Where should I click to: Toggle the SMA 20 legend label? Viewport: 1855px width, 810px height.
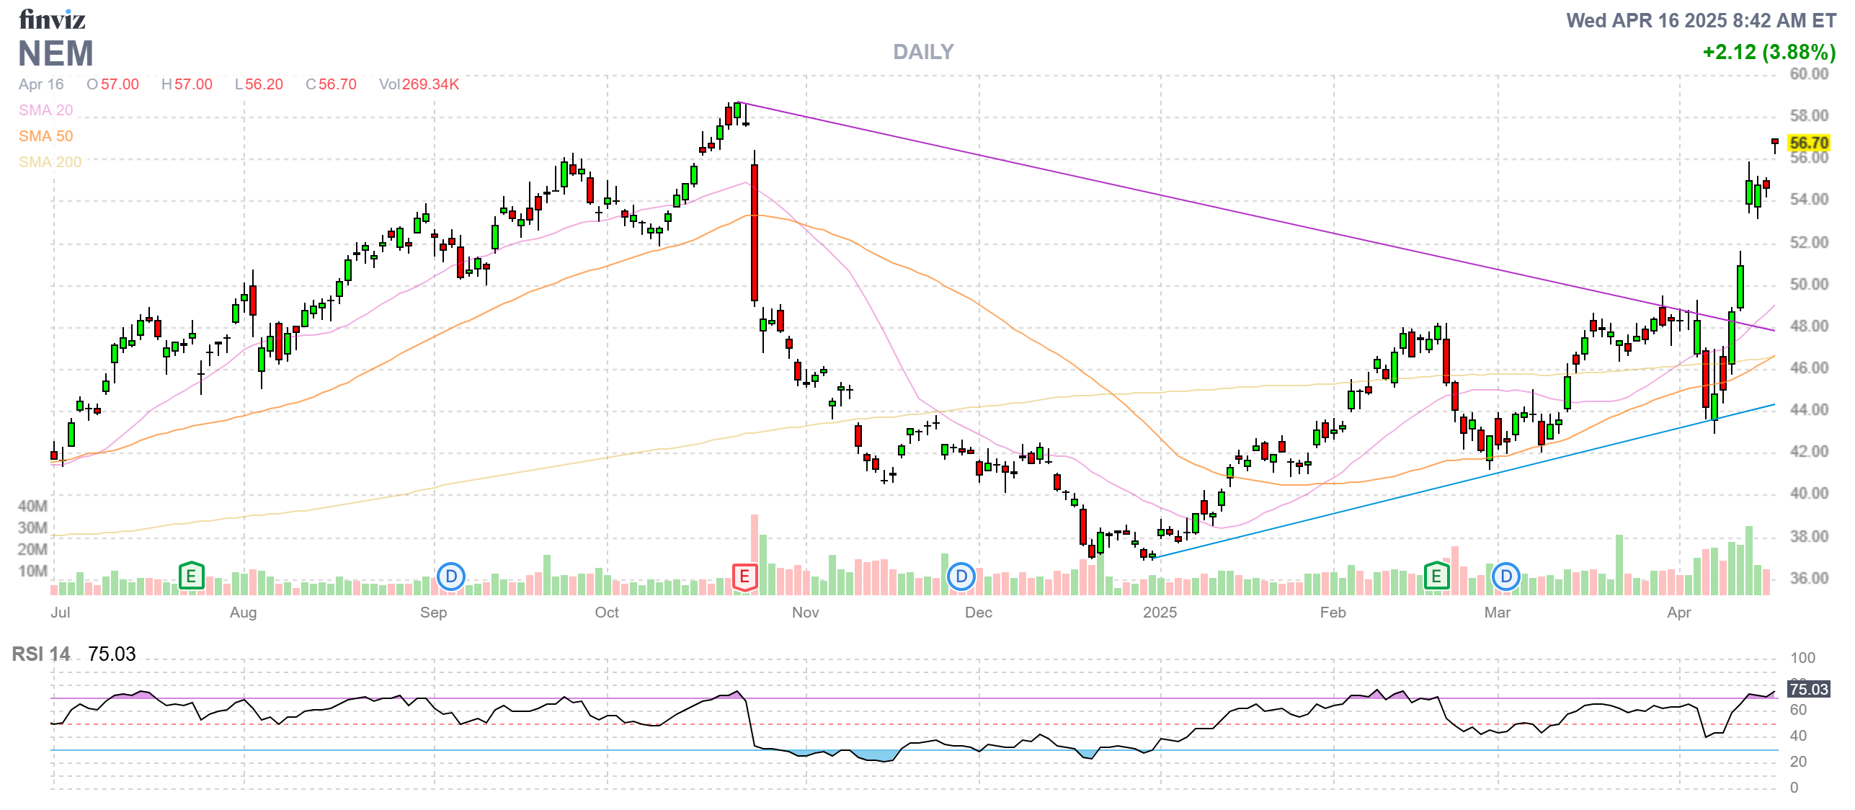(45, 110)
